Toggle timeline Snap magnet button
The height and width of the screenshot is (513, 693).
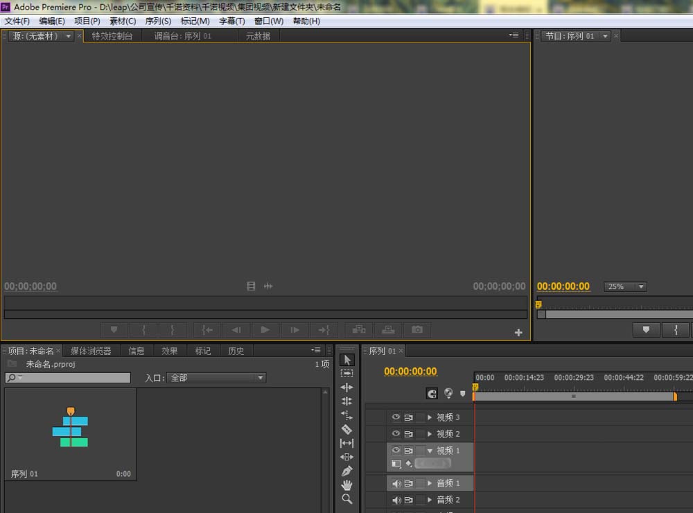click(x=432, y=393)
